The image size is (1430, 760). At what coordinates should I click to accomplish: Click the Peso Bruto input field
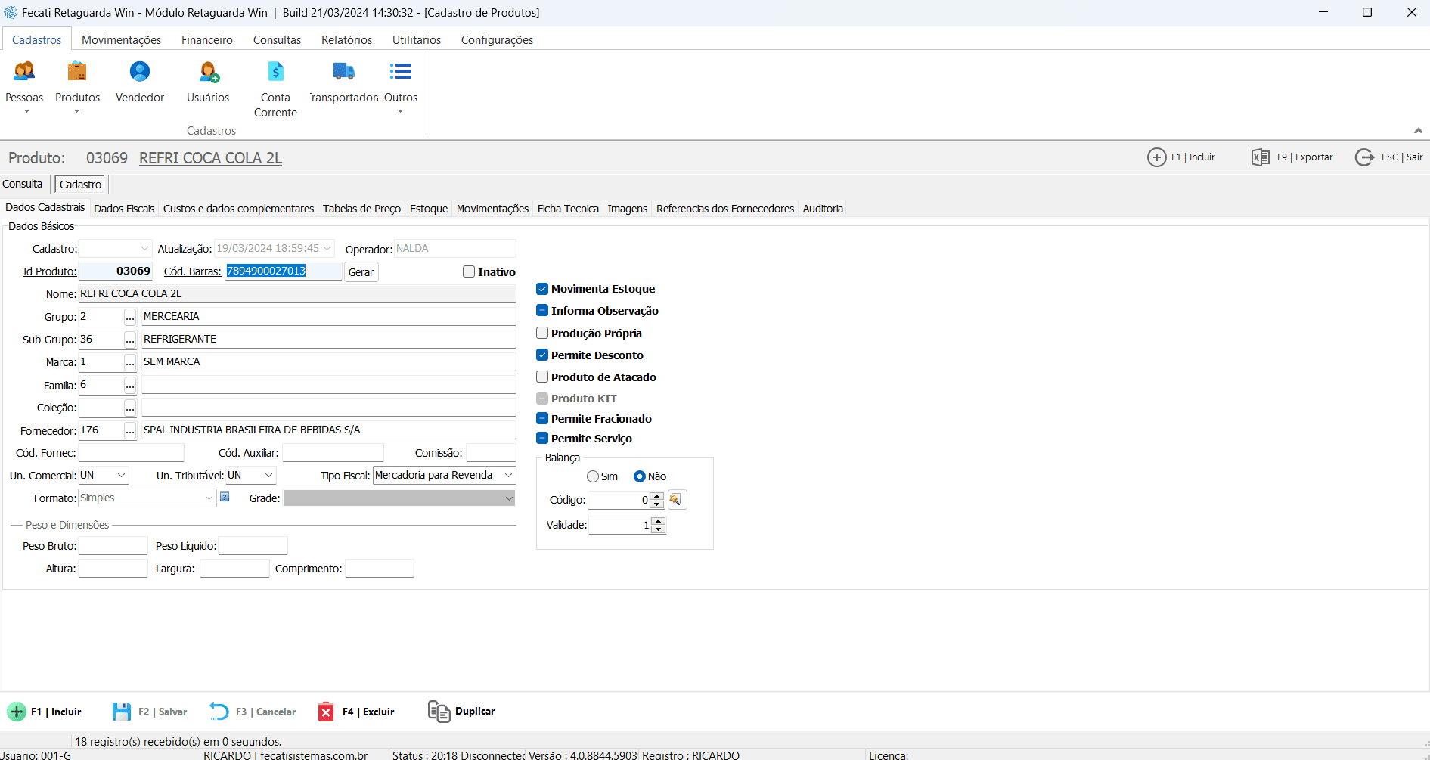click(x=113, y=546)
